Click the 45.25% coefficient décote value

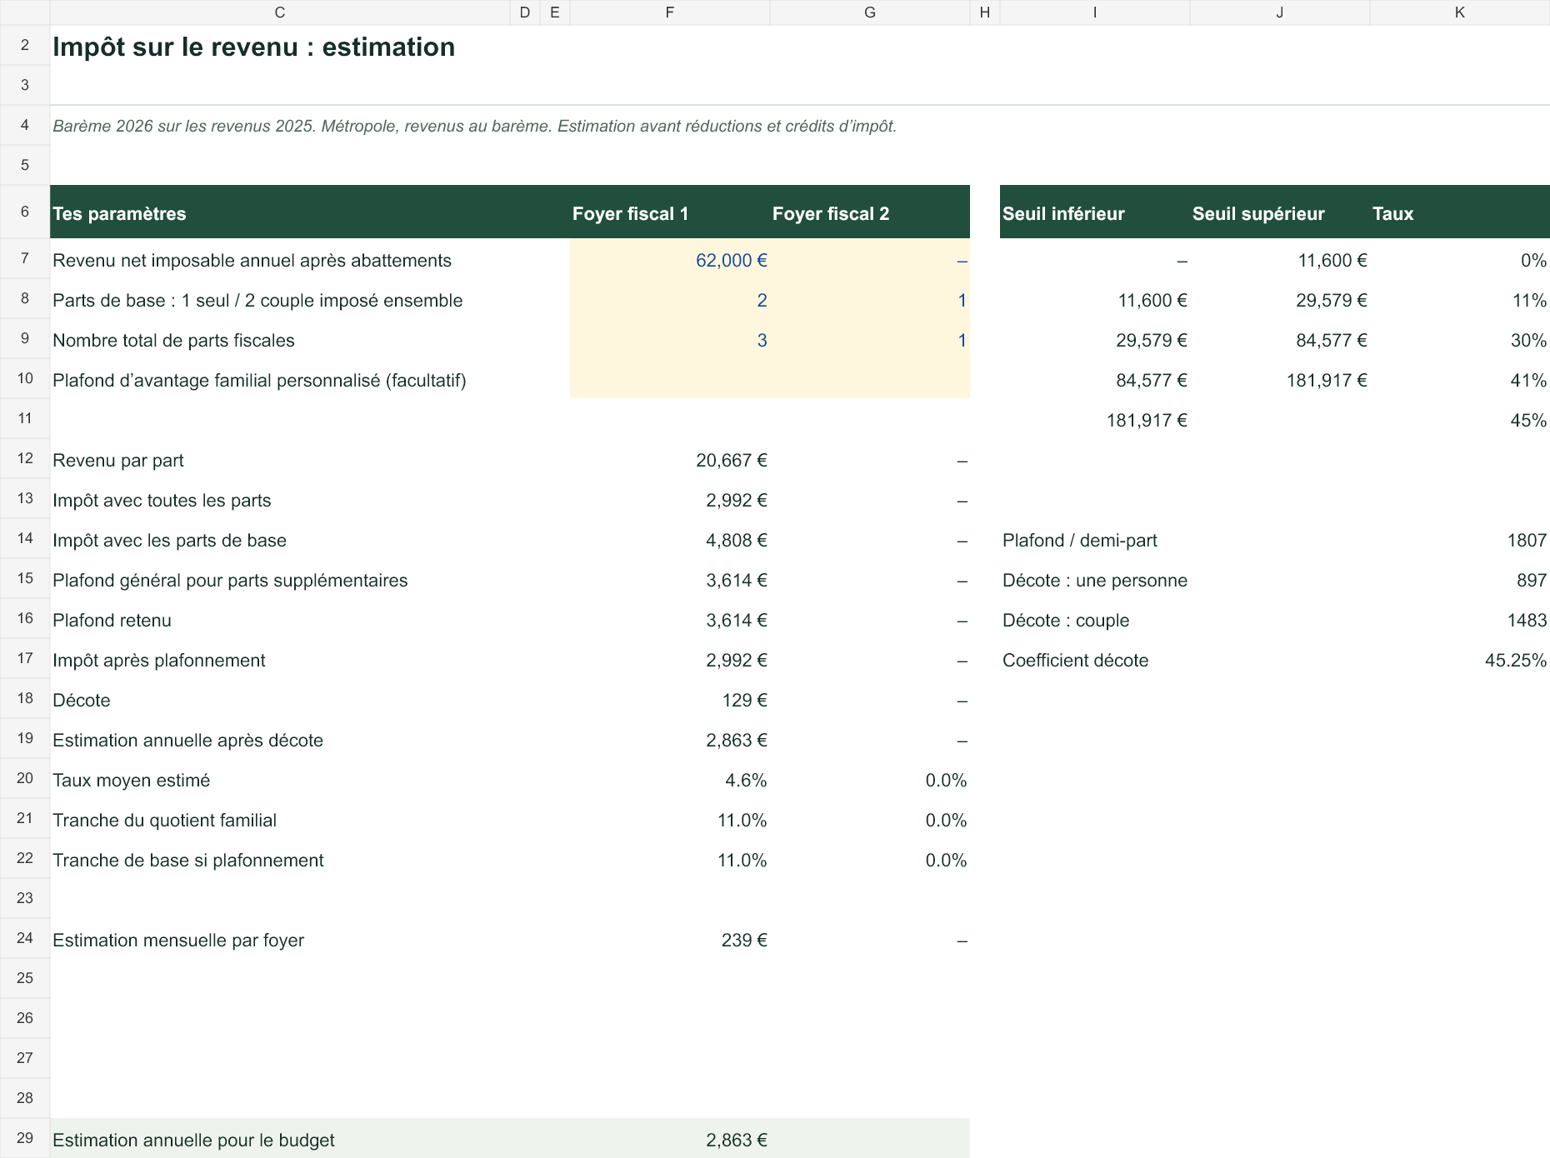[1516, 661]
